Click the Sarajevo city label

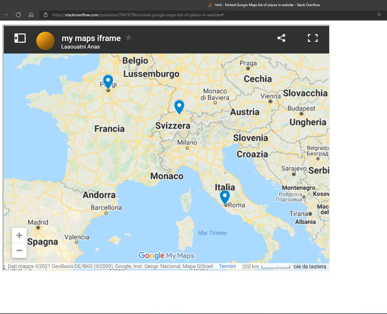tap(294, 169)
